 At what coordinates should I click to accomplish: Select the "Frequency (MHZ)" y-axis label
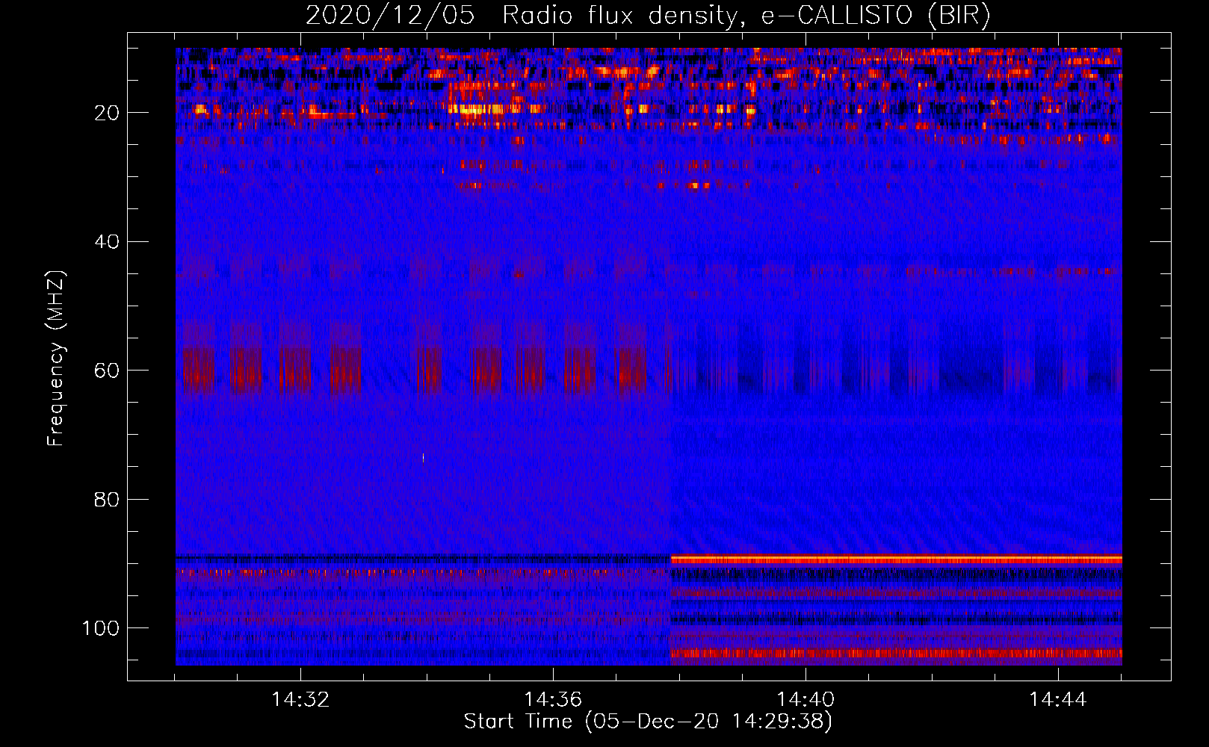click(x=56, y=359)
